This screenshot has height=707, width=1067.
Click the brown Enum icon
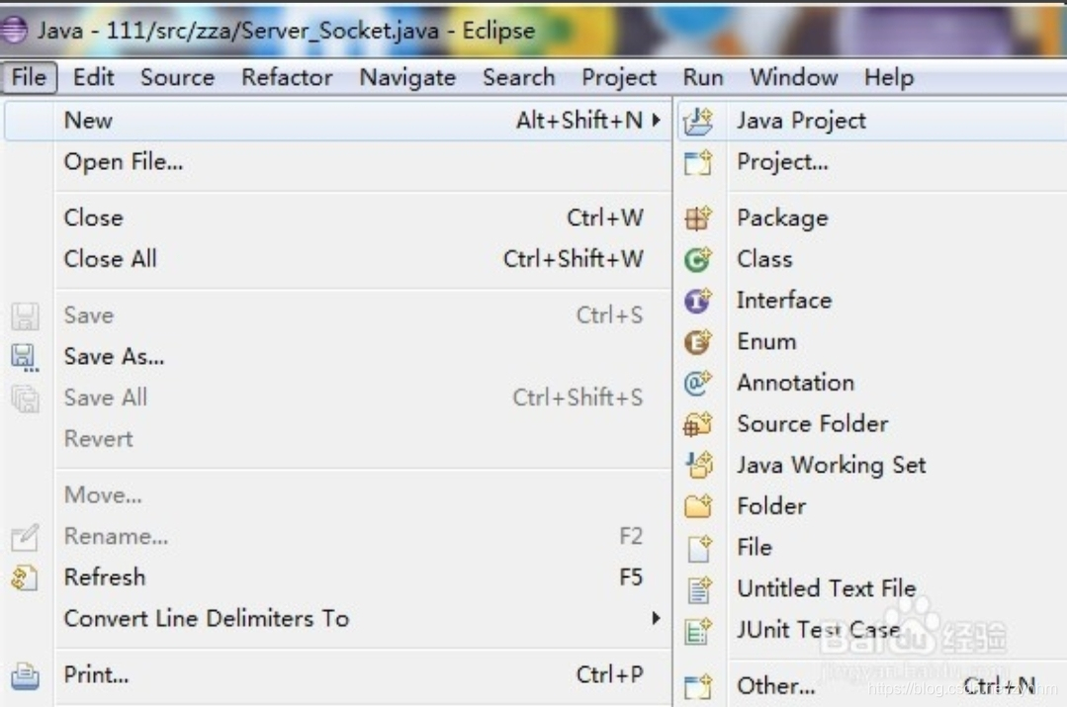pyautogui.click(x=697, y=341)
